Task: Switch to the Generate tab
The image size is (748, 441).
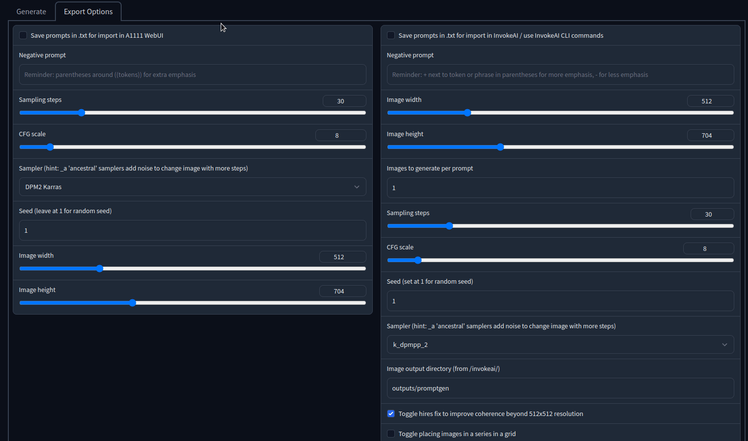Action: [31, 12]
